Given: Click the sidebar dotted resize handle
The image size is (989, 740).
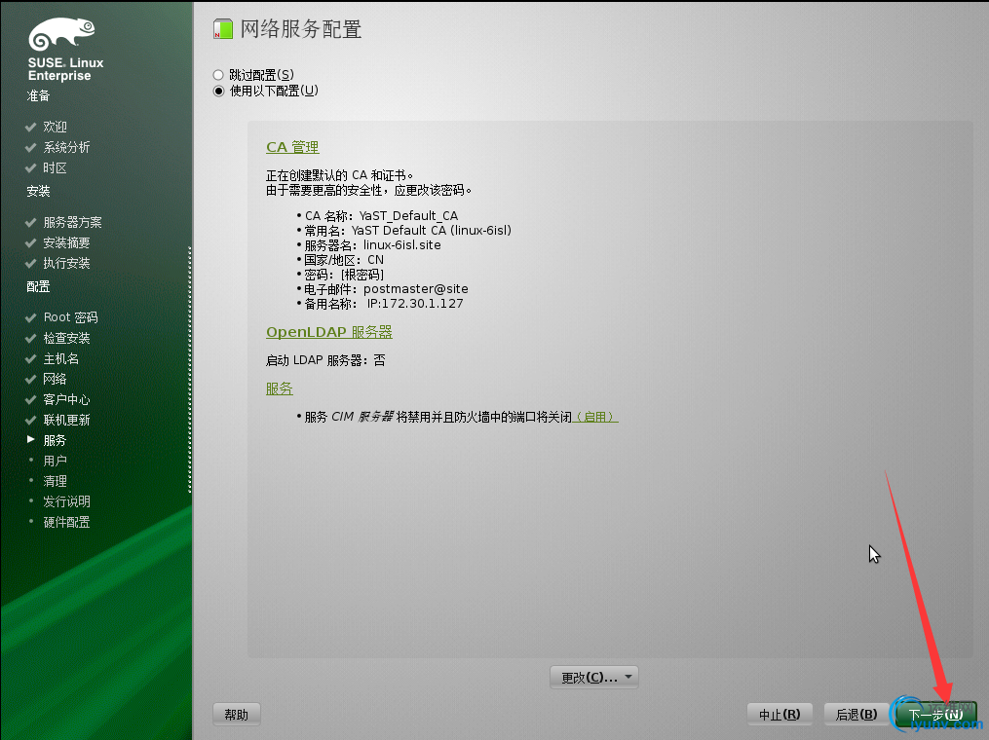Looking at the screenshot, I should (190, 369).
